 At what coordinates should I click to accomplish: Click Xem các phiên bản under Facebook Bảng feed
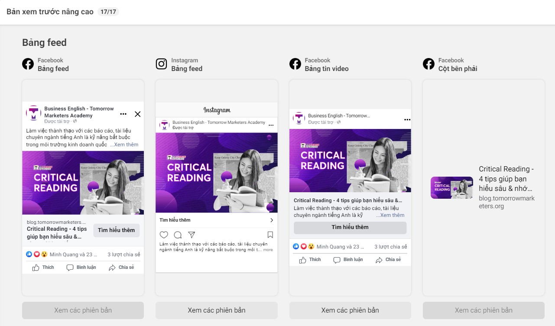point(83,310)
